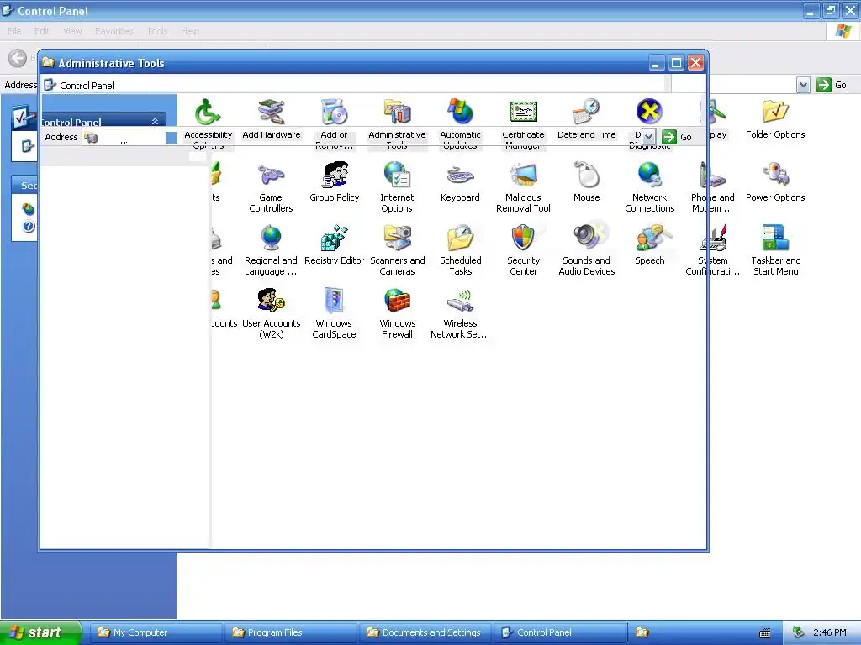This screenshot has width=861, height=645.
Task: Open Registry Editor icon
Action: tap(334, 238)
